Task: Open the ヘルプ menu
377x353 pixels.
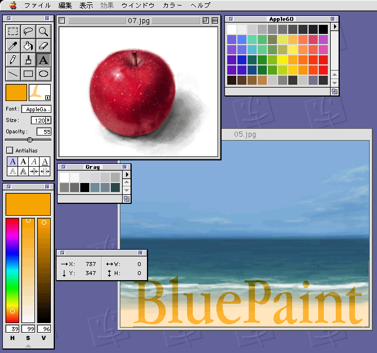Action: coord(200,5)
